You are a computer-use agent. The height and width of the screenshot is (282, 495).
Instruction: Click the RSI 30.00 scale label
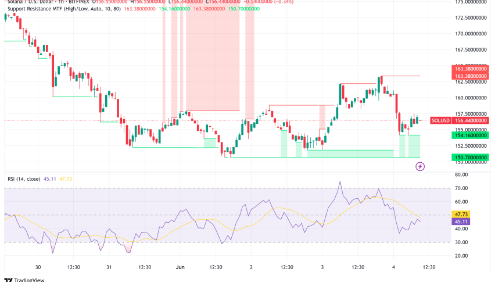(x=461, y=242)
